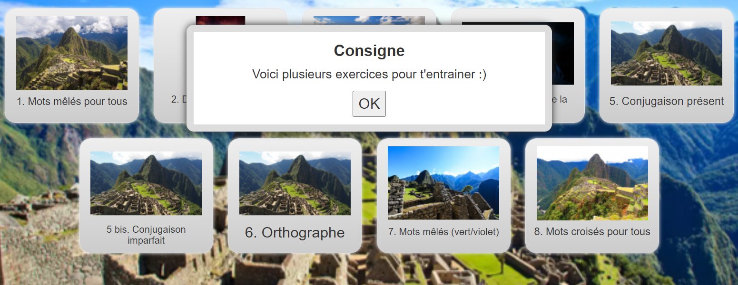
Task: Open the "7. Mots mêlés (vert/violet)" thumbnail
Action: coord(443,182)
